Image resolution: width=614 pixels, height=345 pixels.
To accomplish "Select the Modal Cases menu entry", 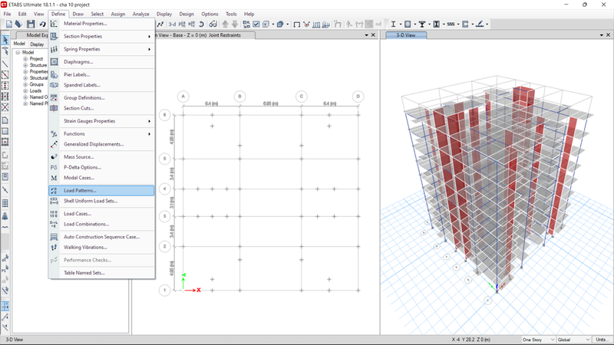I will coord(101,178).
